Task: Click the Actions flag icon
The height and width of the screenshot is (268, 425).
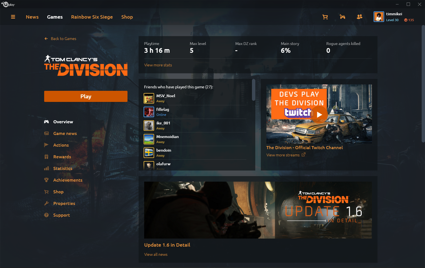Action: (46, 145)
